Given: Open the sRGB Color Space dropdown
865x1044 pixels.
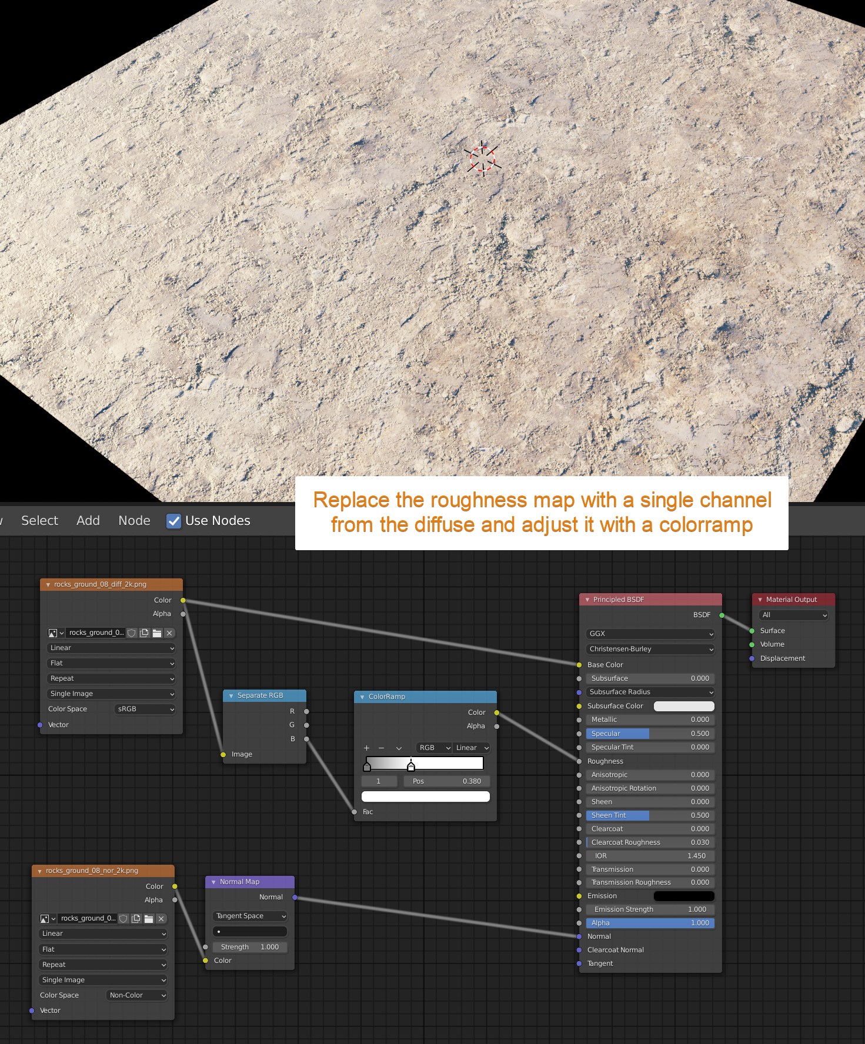Looking at the screenshot, I should pyautogui.click(x=145, y=709).
